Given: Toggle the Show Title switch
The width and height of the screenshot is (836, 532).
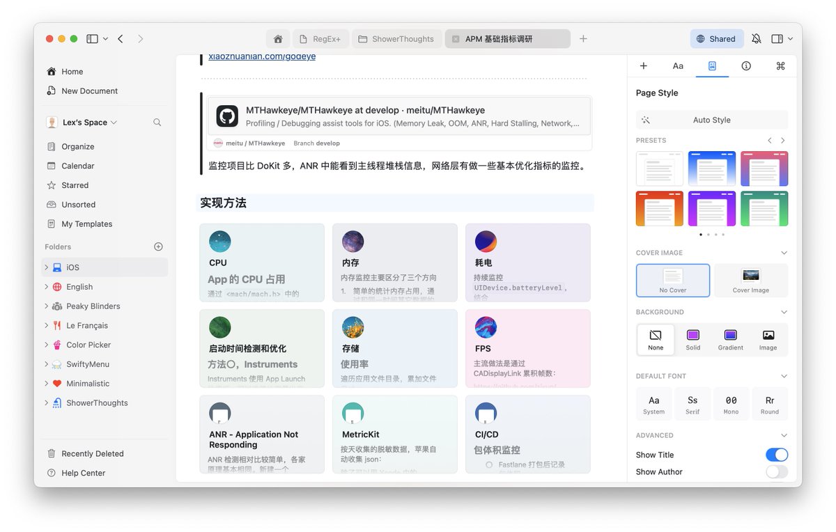Looking at the screenshot, I should pos(777,455).
